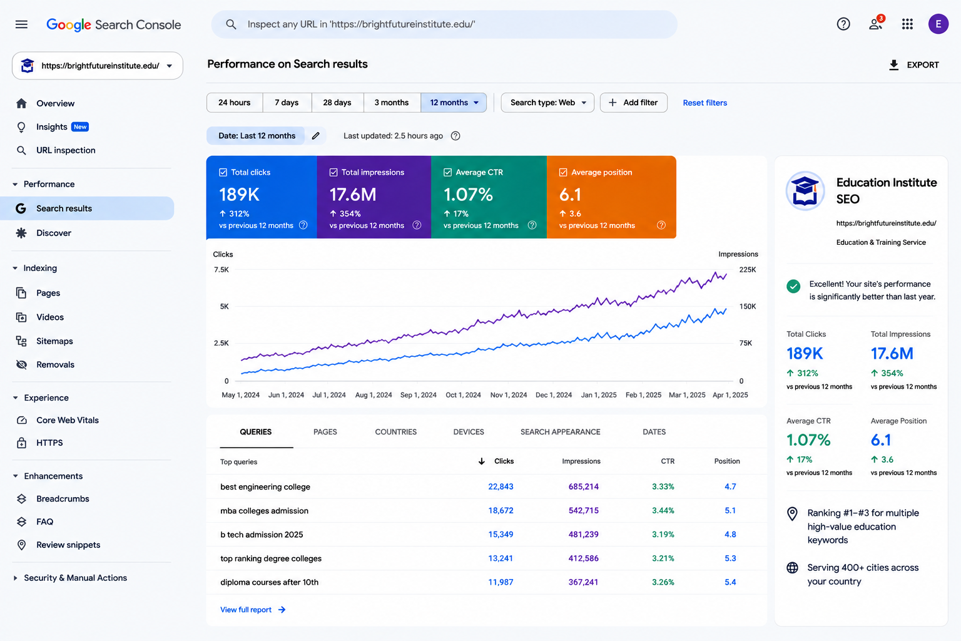Click View full report link
Viewport: 961px width, 641px height.
253,610
